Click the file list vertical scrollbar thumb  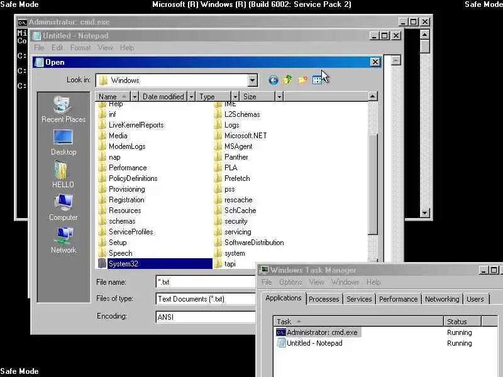373,185
